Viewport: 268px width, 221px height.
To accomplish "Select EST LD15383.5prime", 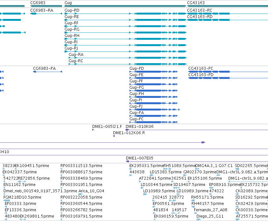I will [166, 172].
